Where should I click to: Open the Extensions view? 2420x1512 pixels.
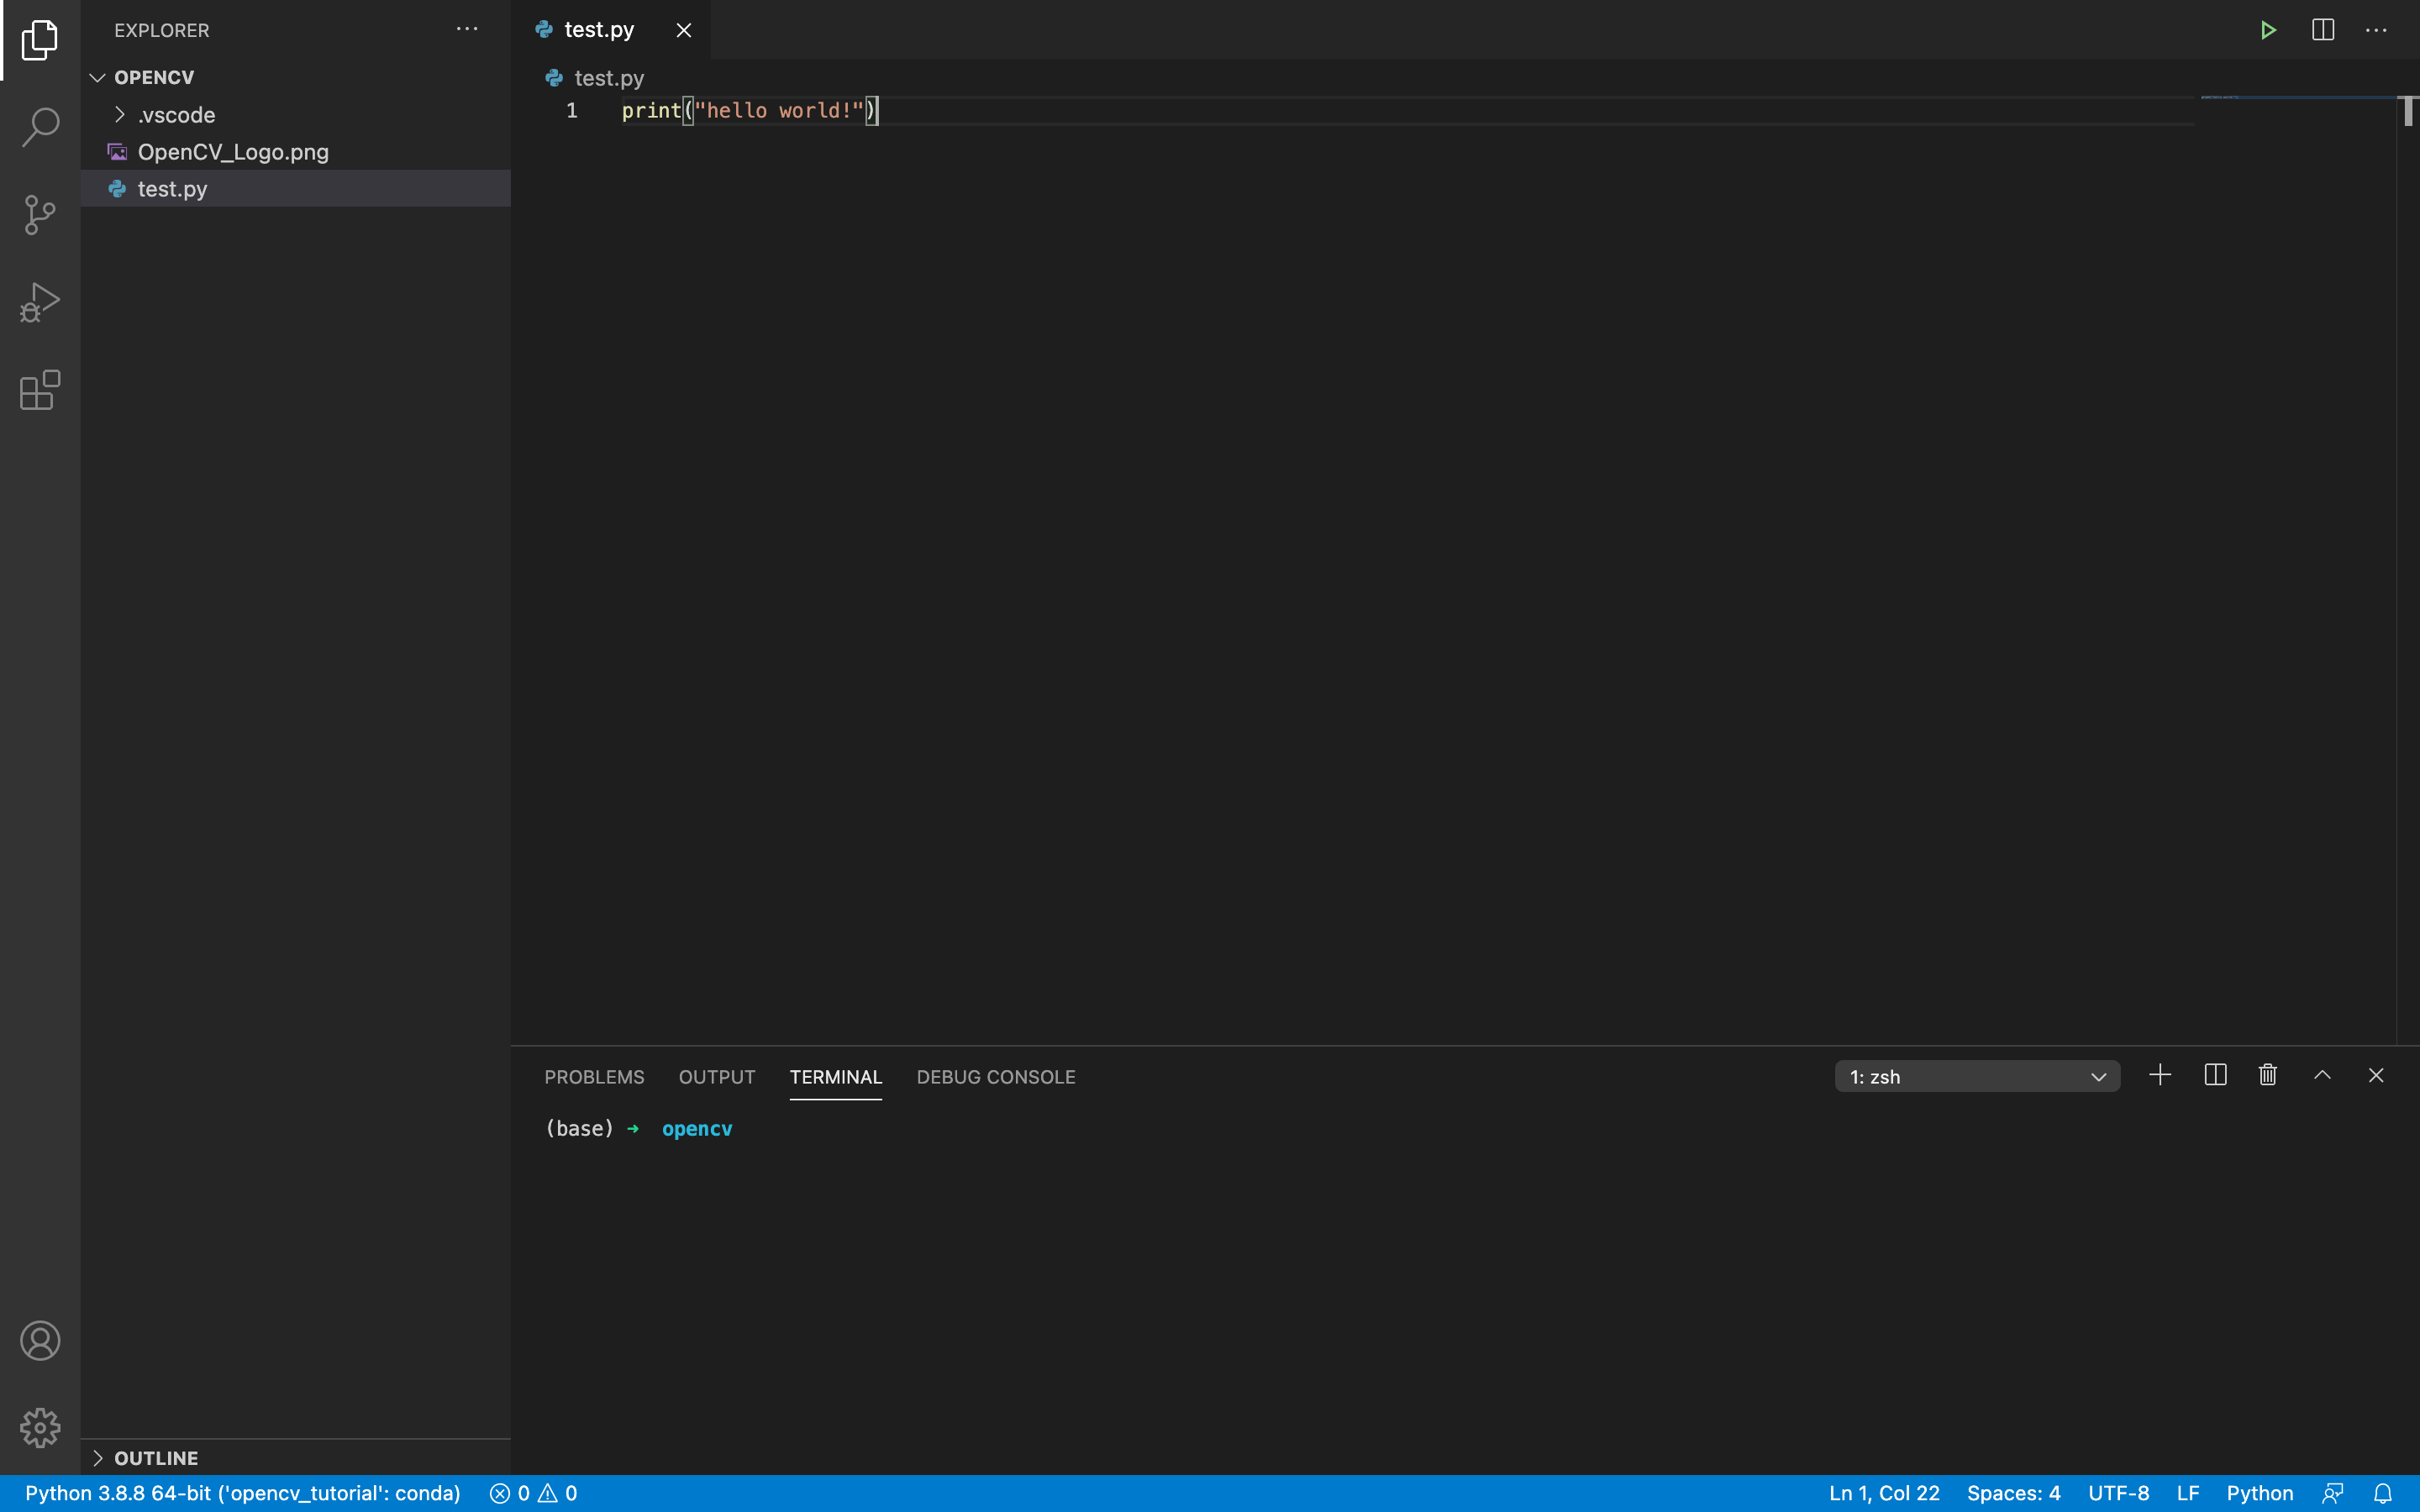[x=40, y=390]
